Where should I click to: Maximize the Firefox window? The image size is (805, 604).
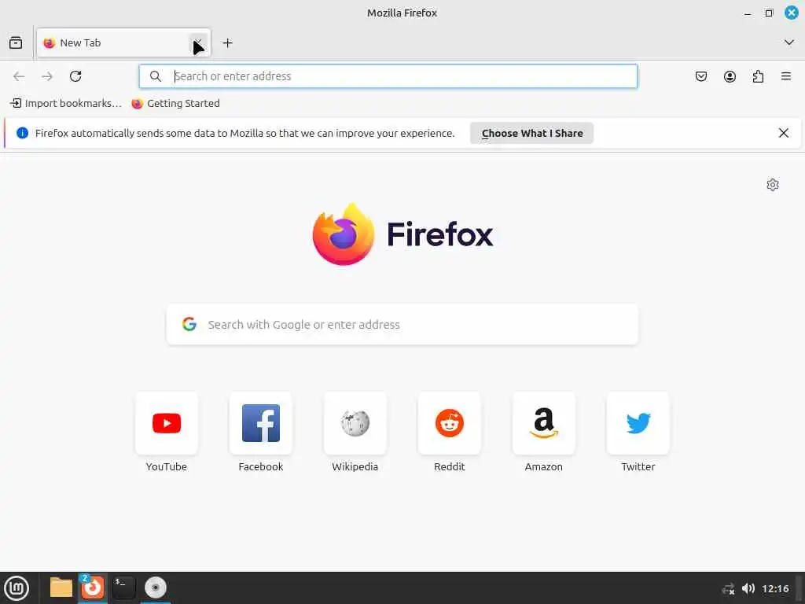(x=769, y=13)
